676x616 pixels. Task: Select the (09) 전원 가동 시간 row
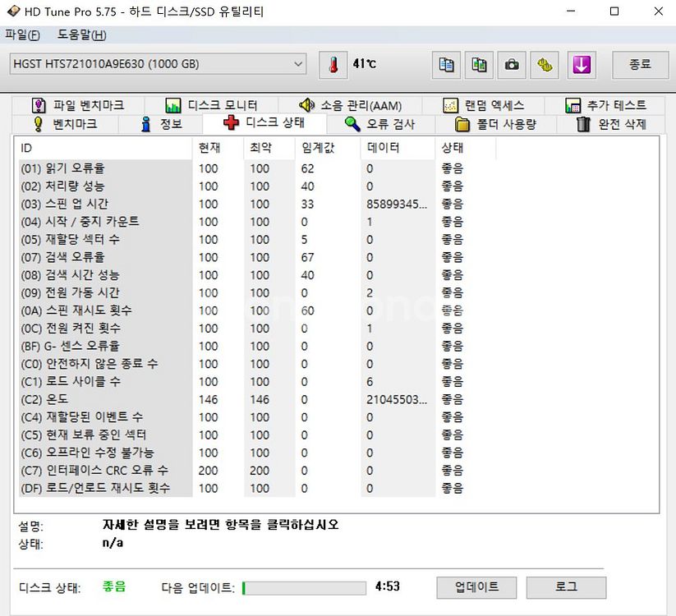(x=257, y=292)
